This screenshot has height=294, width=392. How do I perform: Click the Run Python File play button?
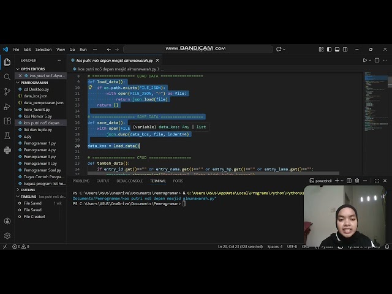365,60
